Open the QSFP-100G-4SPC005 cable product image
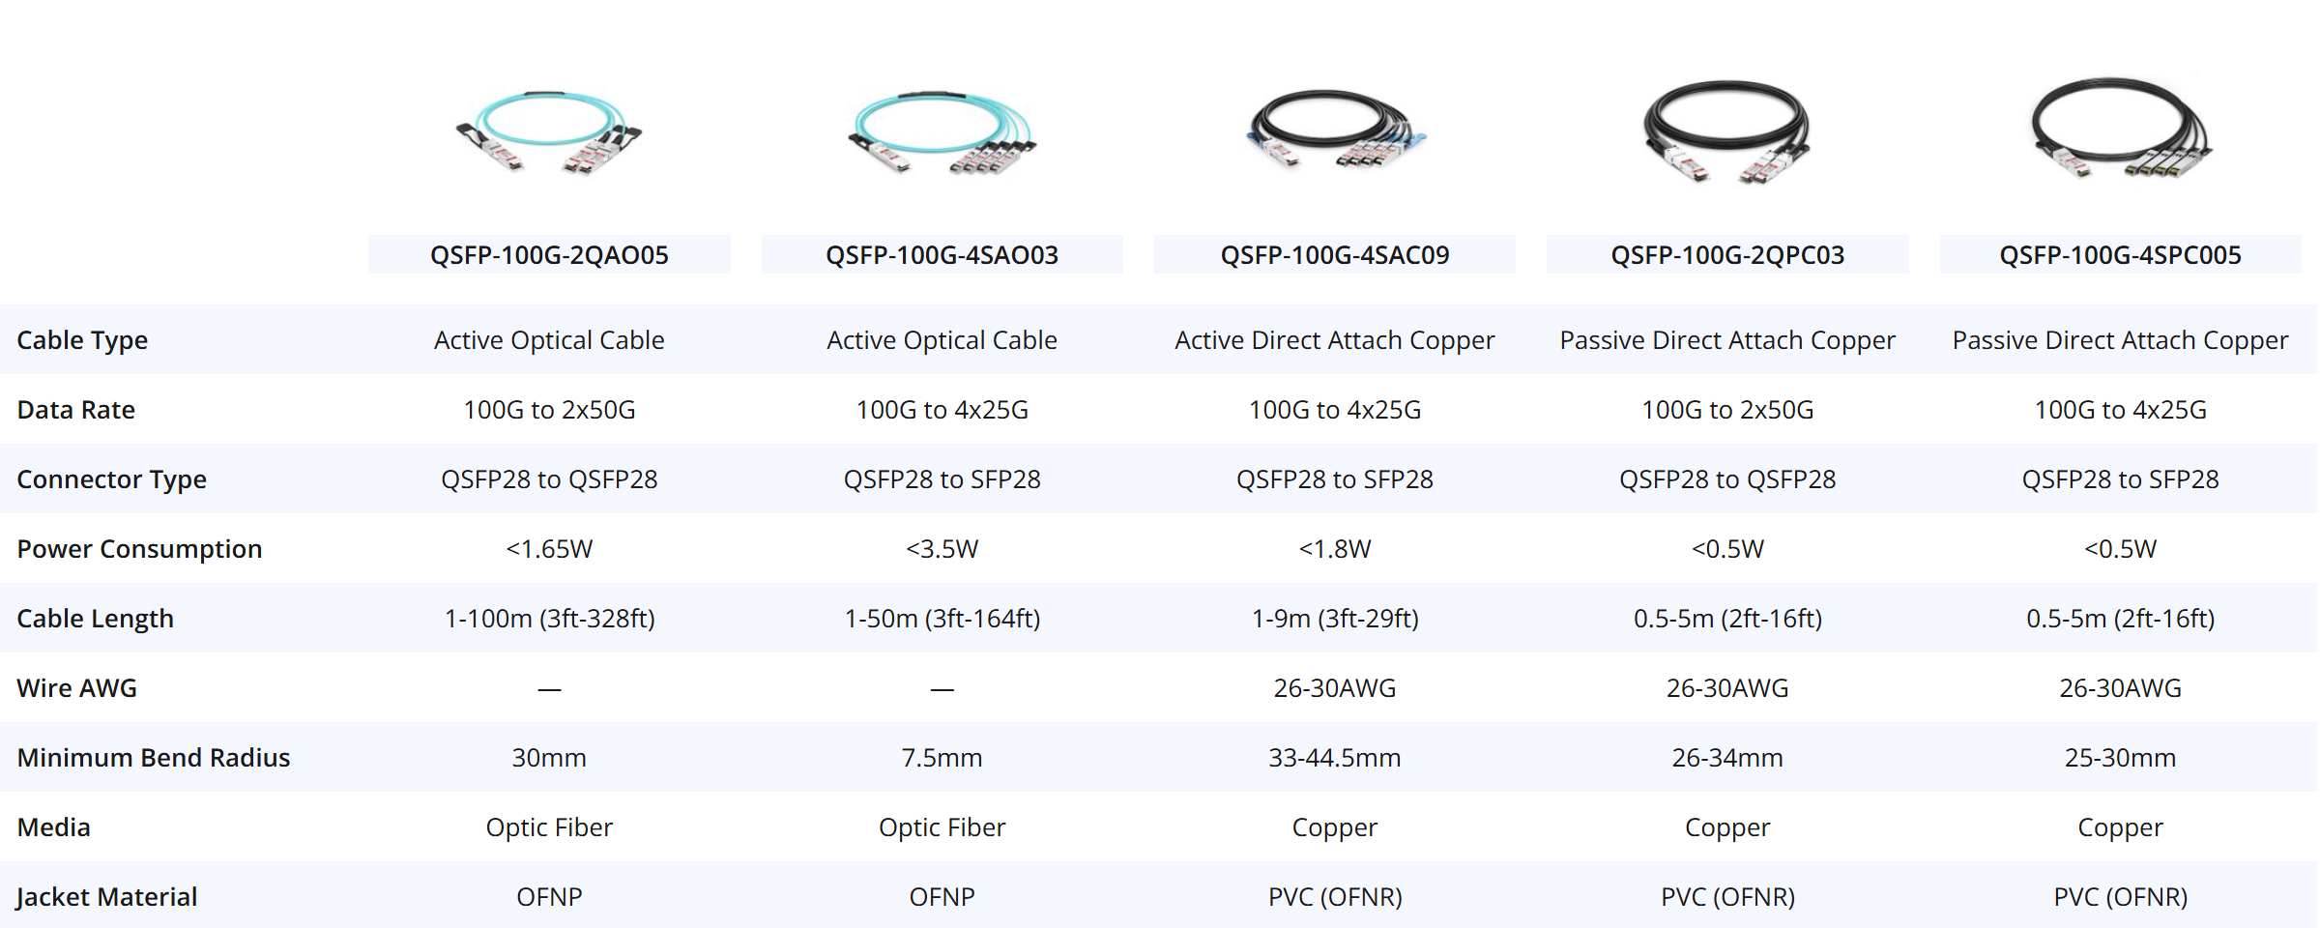 [2120, 129]
